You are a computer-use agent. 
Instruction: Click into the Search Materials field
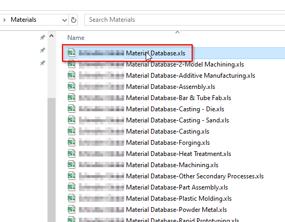(x=185, y=20)
